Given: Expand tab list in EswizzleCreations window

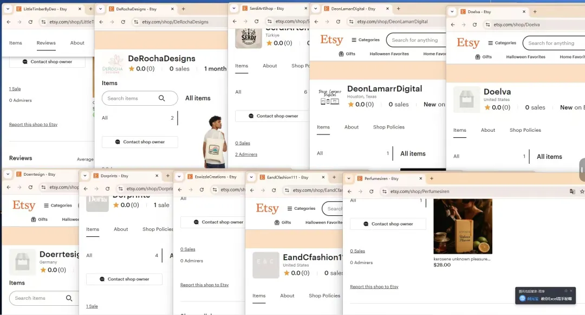Looking at the screenshot, I should 179,177.
